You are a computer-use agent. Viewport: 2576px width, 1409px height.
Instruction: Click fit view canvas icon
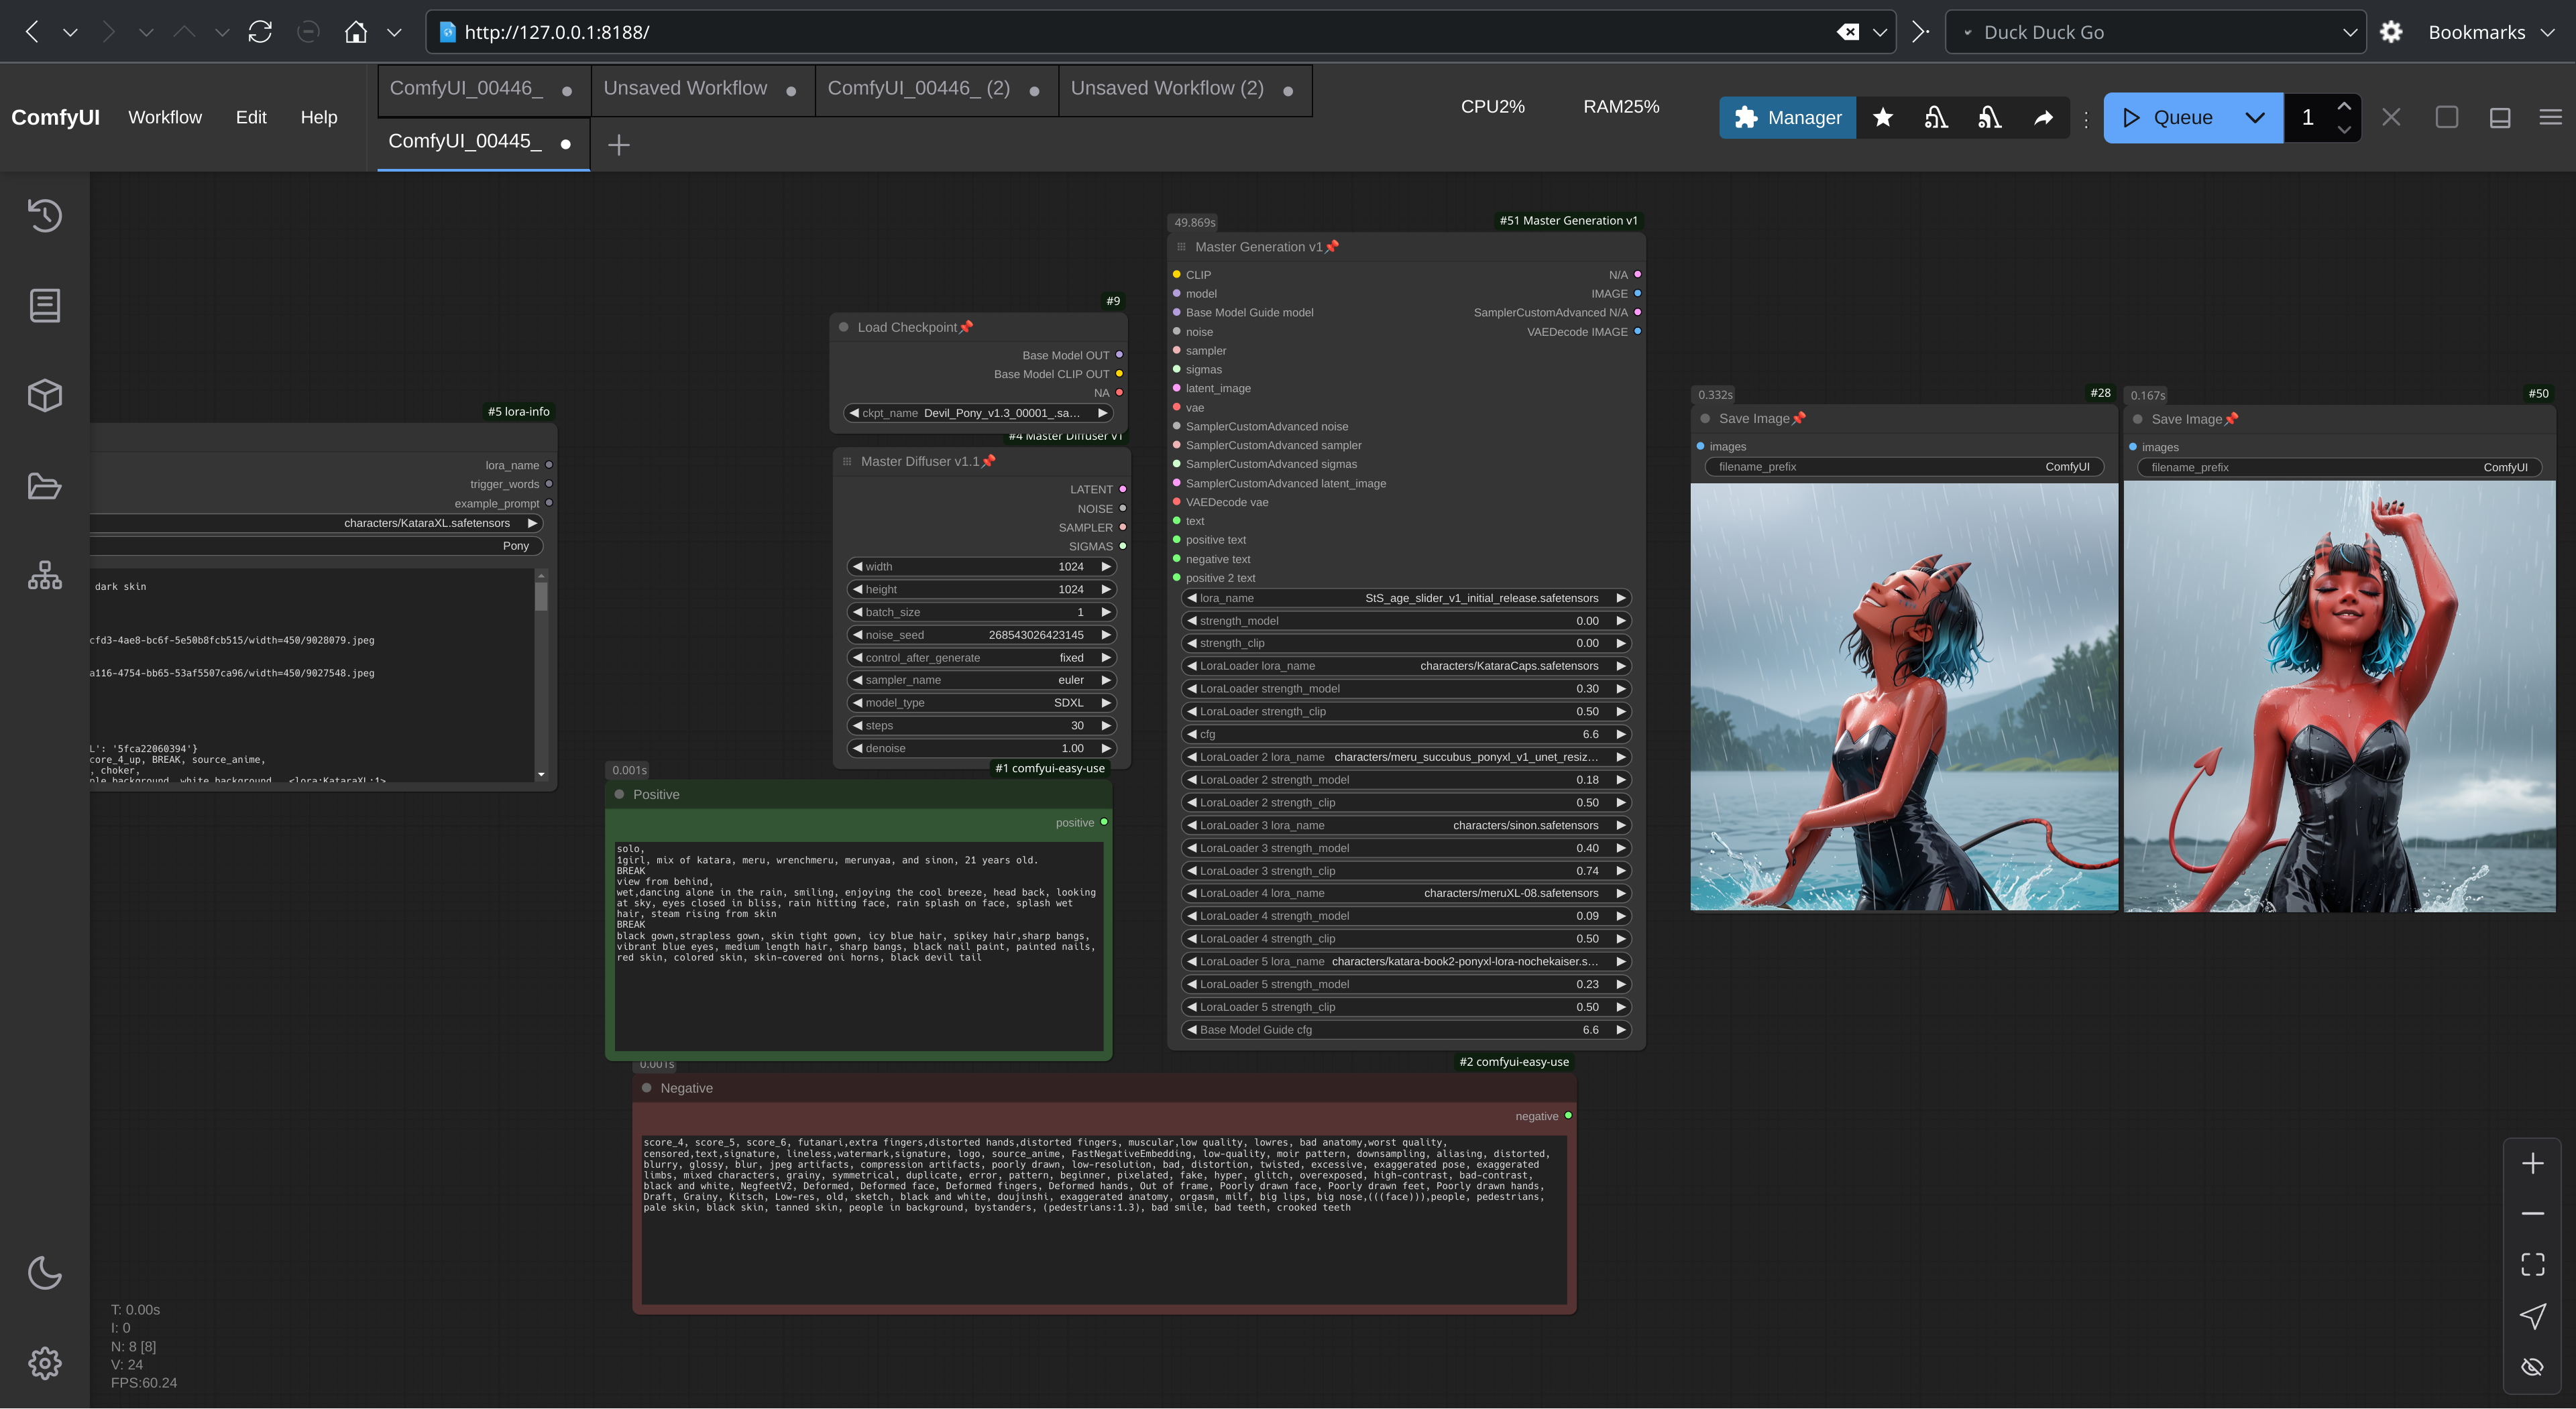click(2532, 1264)
